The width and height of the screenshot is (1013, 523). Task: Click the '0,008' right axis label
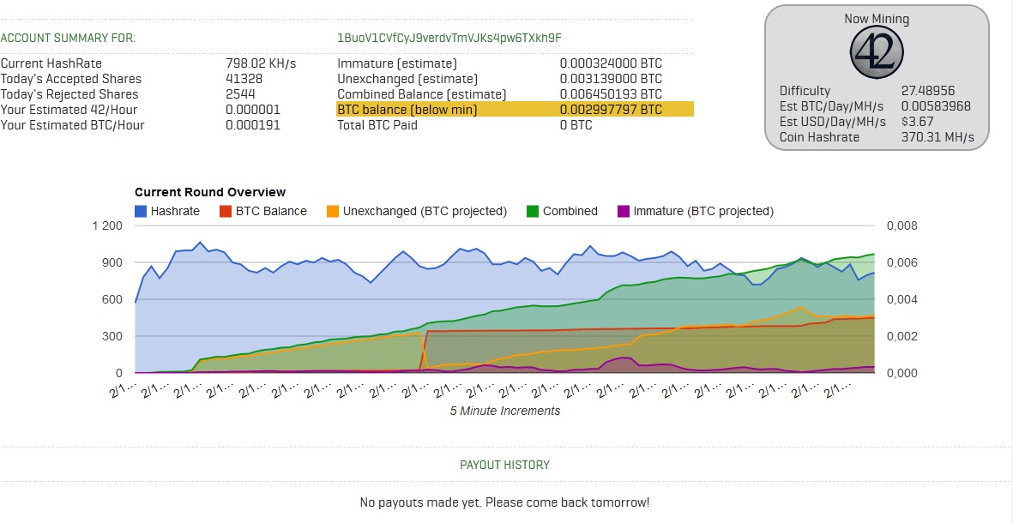pos(901,225)
